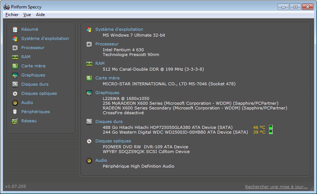Open the RAM sidebar section

click(26, 57)
